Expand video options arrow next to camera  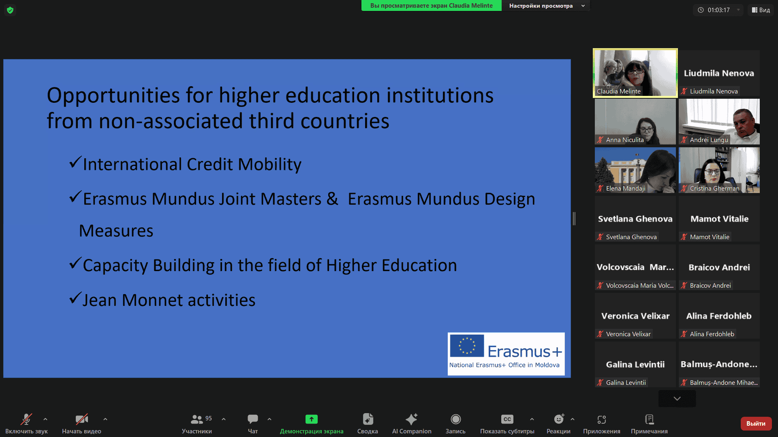click(105, 419)
